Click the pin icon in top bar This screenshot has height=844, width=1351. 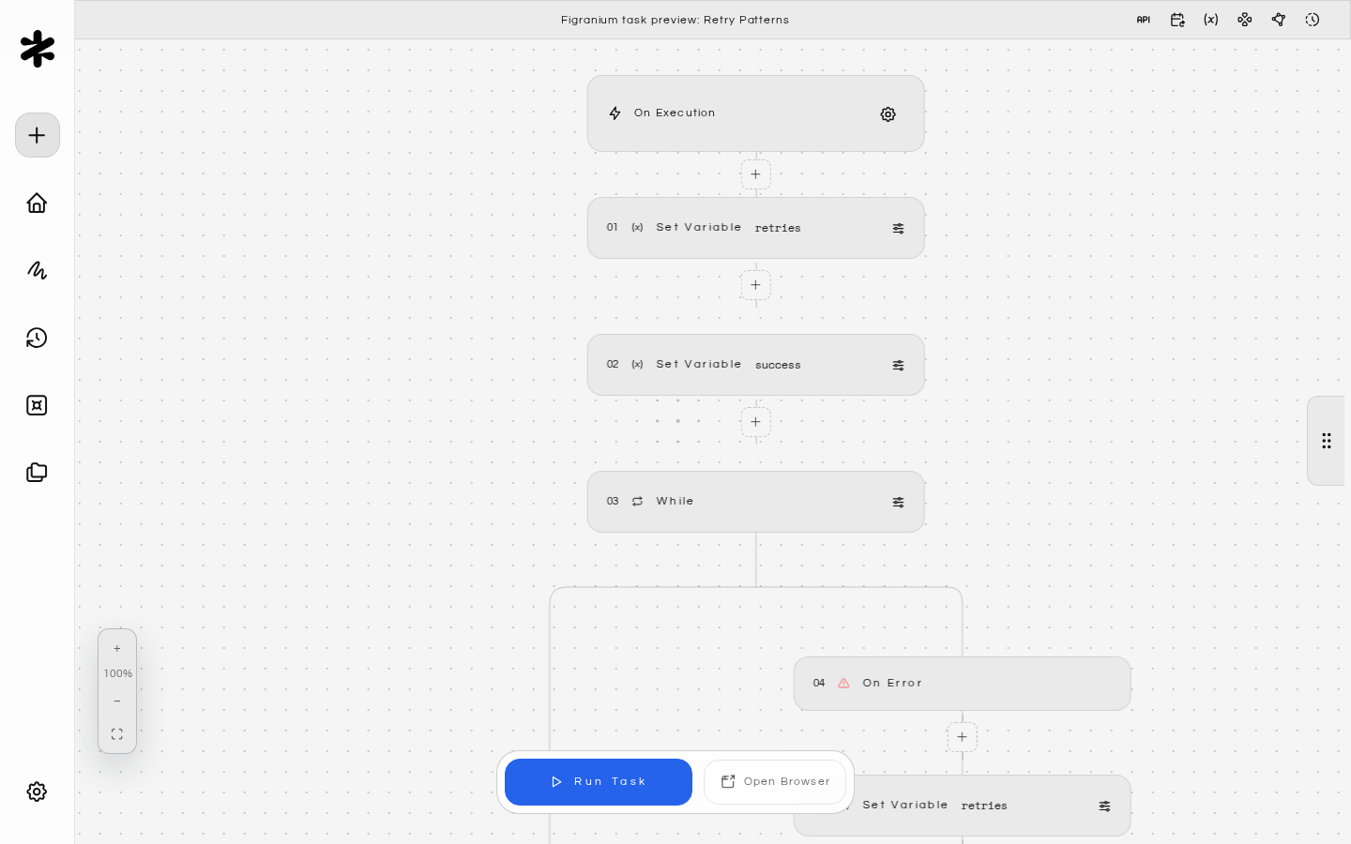(1279, 20)
